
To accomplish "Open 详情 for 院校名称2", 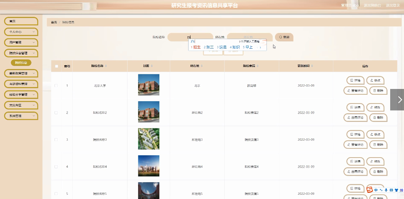I will [355, 107].
